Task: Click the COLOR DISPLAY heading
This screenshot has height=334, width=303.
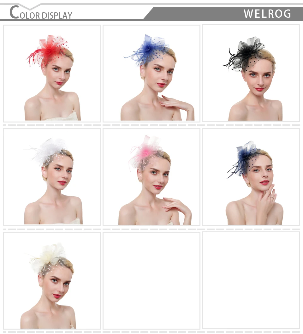Action: [41, 13]
